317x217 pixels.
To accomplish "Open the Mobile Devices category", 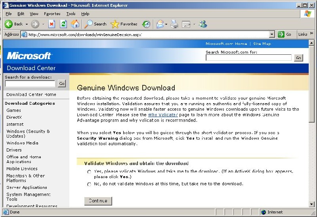I will tap(22, 169).
